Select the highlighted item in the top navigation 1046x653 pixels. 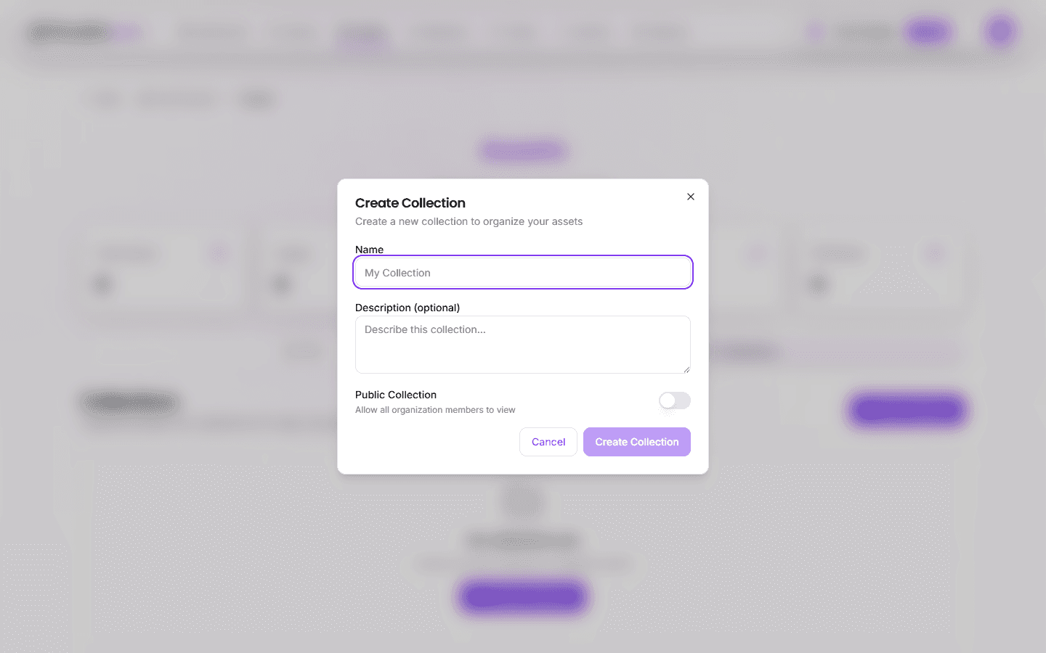coord(362,31)
